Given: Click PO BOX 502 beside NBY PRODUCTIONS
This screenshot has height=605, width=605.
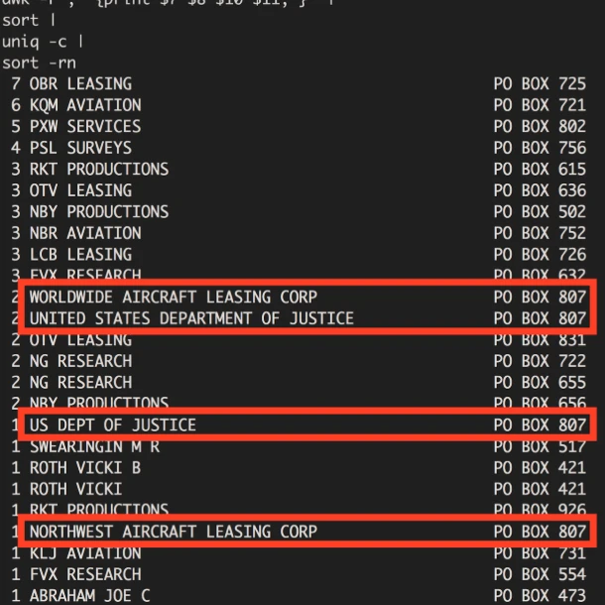Looking at the screenshot, I should [x=540, y=211].
